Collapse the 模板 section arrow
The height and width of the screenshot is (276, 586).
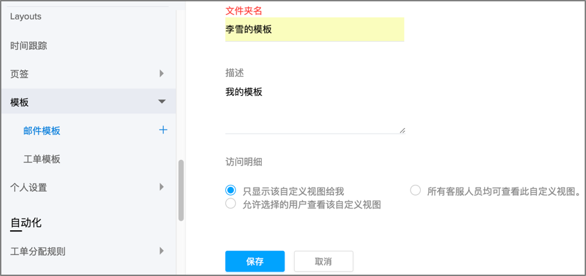click(x=161, y=101)
